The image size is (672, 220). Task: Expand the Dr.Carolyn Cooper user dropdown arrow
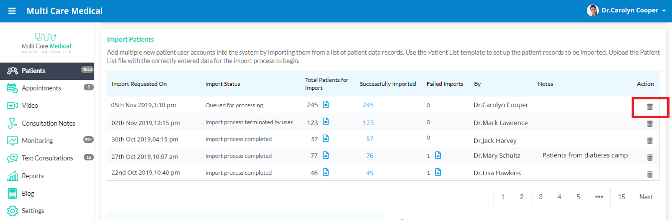(664, 11)
